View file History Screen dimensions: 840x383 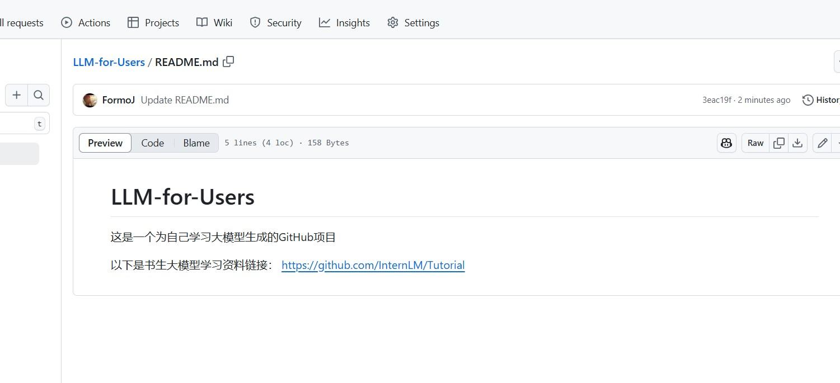(821, 100)
